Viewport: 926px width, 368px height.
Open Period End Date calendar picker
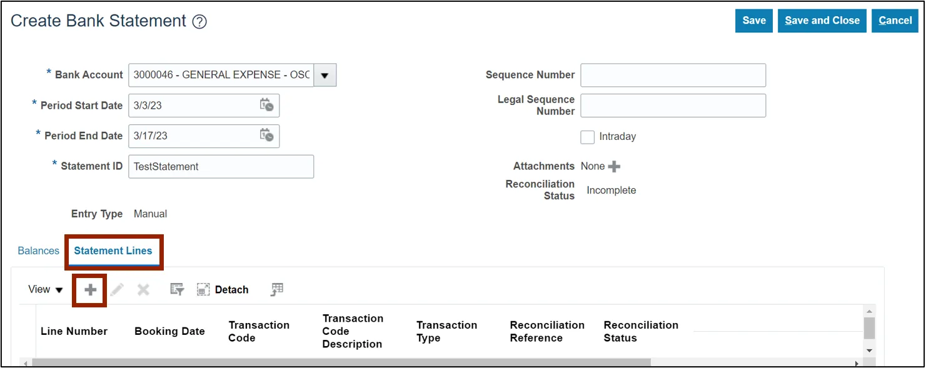(266, 136)
